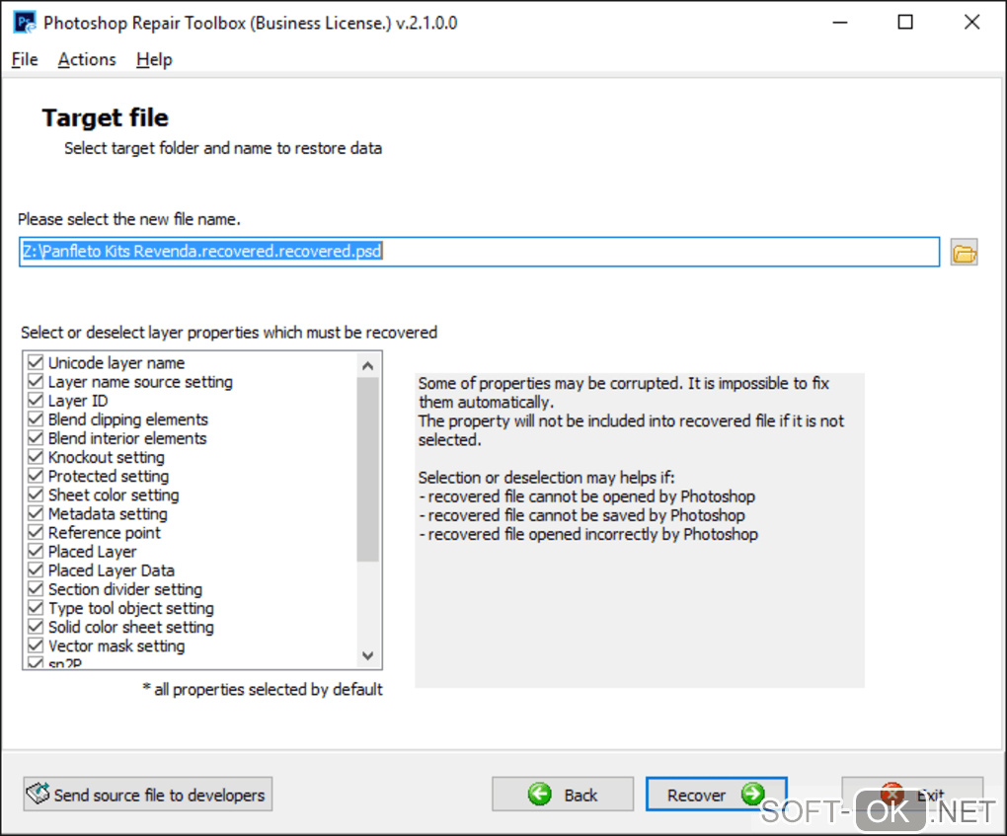
Task: Toggle Type tool object setting checkbox
Action: [x=36, y=608]
